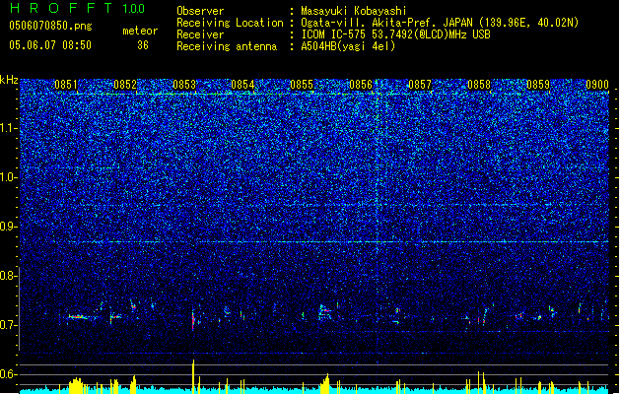Click the tallest yellow amplitude spike near 0853
620x394 pixels.
[x=193, y=376]
